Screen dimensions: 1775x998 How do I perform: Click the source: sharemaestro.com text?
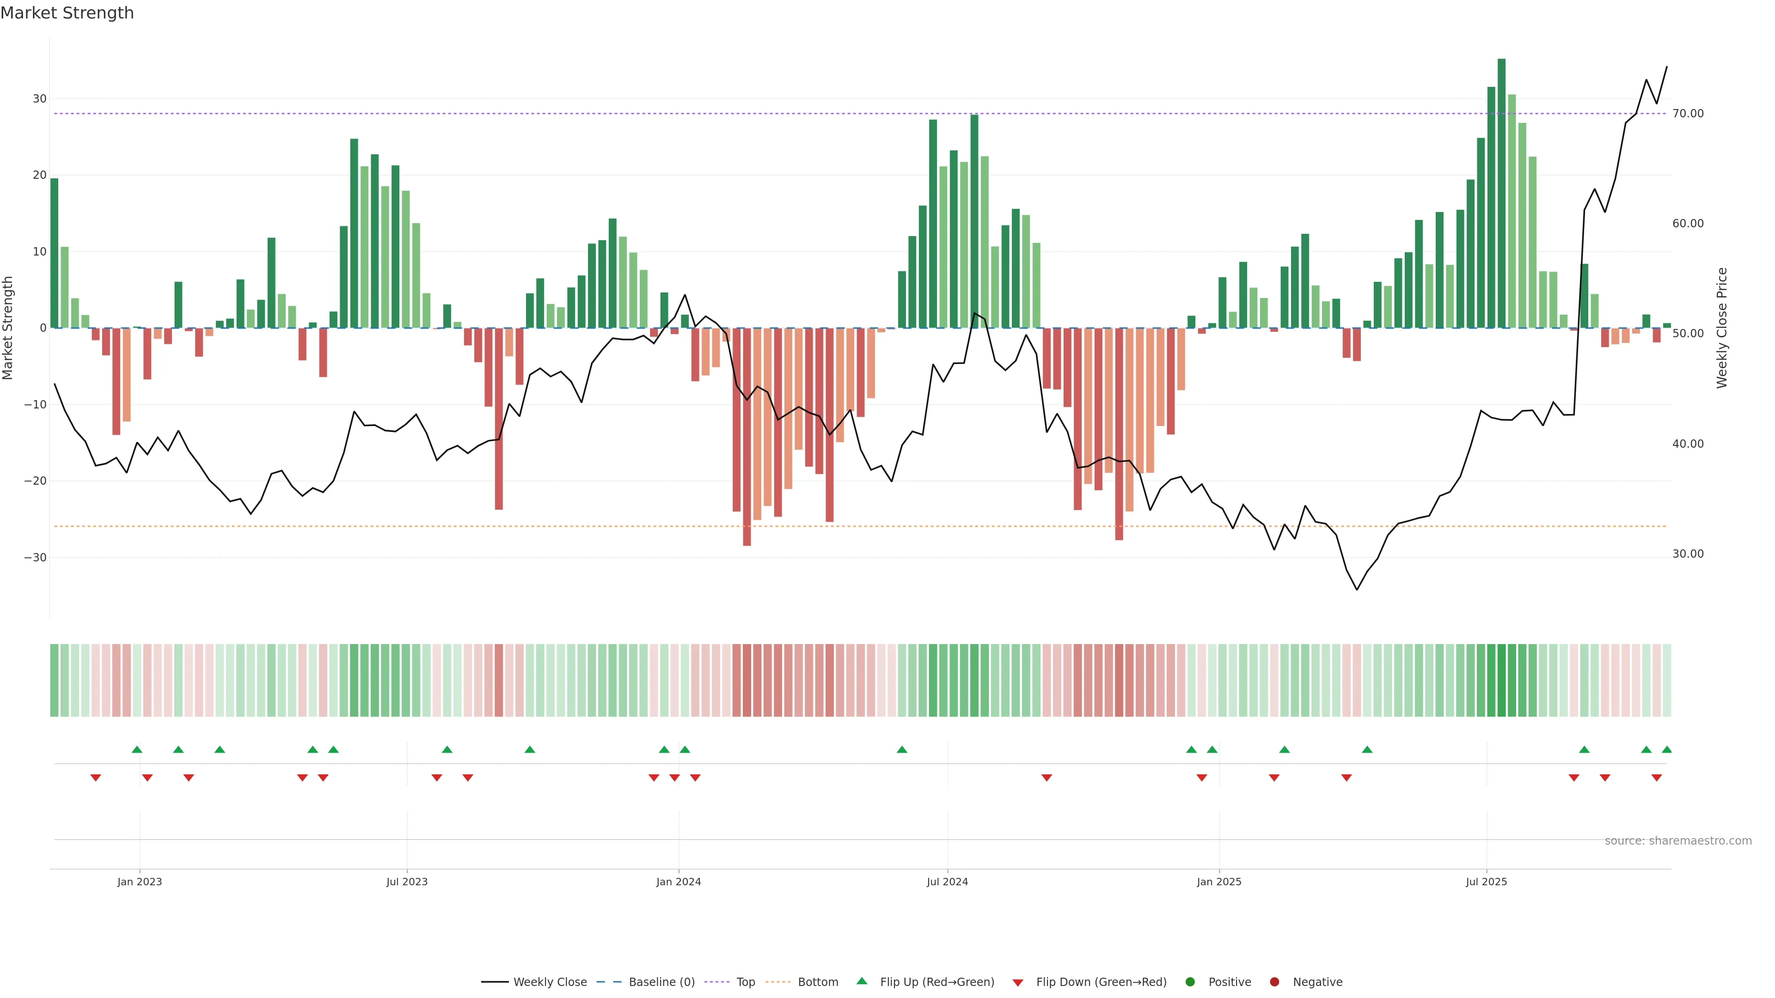[1678, 841]
